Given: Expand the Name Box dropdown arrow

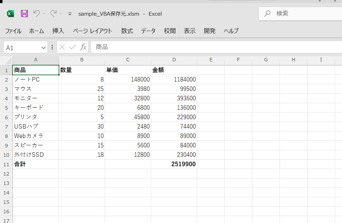Looking at the screenshot, I should 43,47.
